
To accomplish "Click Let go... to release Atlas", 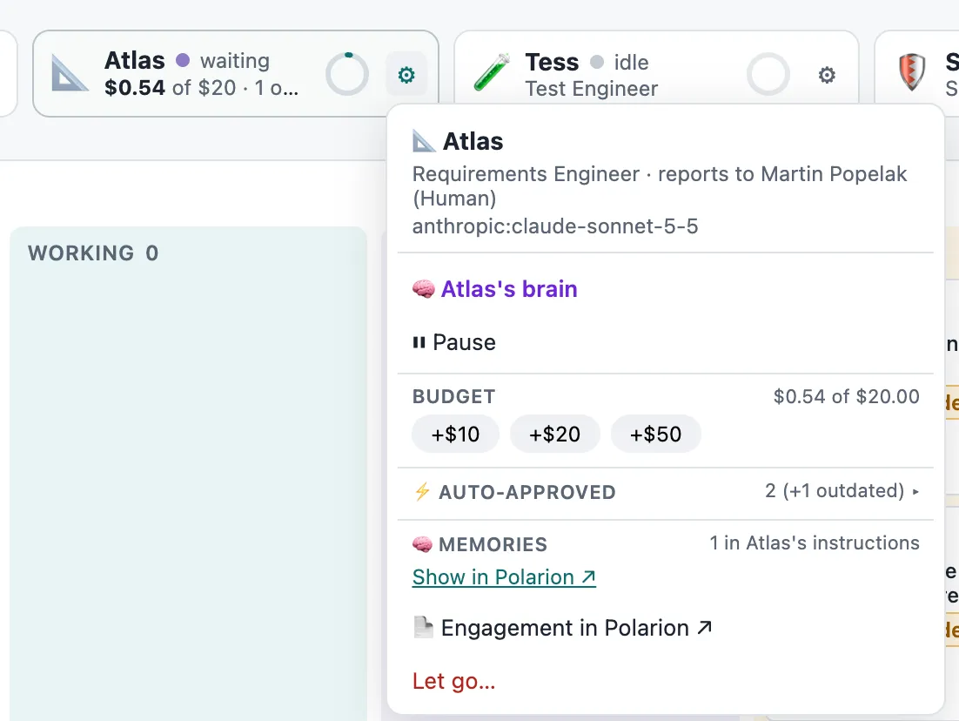I will point(453,681).
